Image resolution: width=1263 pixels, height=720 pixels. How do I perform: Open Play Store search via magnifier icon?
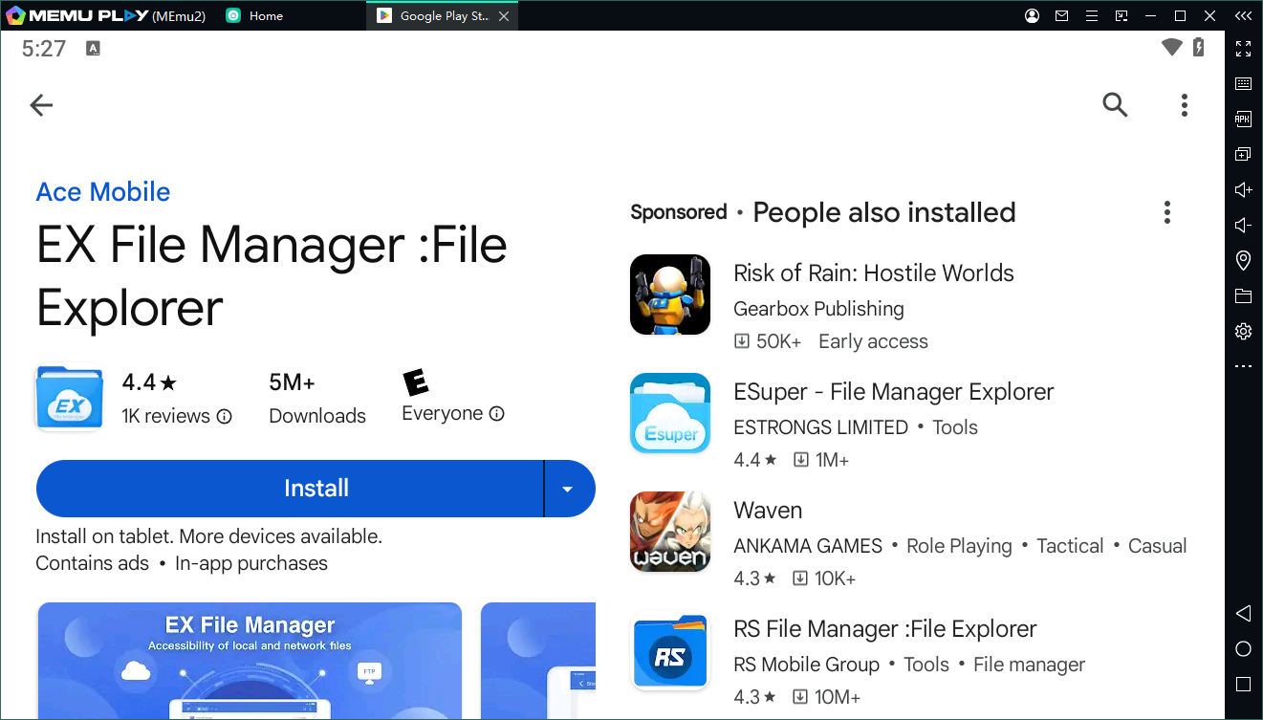(1115, 105)
